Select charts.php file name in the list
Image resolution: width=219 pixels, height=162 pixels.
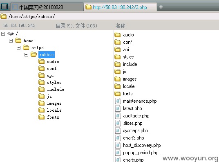click(x=133, y=160)
